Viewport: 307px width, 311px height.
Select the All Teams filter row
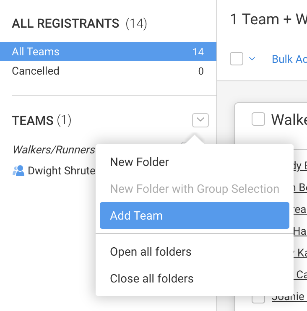click(x=108, y=52)
